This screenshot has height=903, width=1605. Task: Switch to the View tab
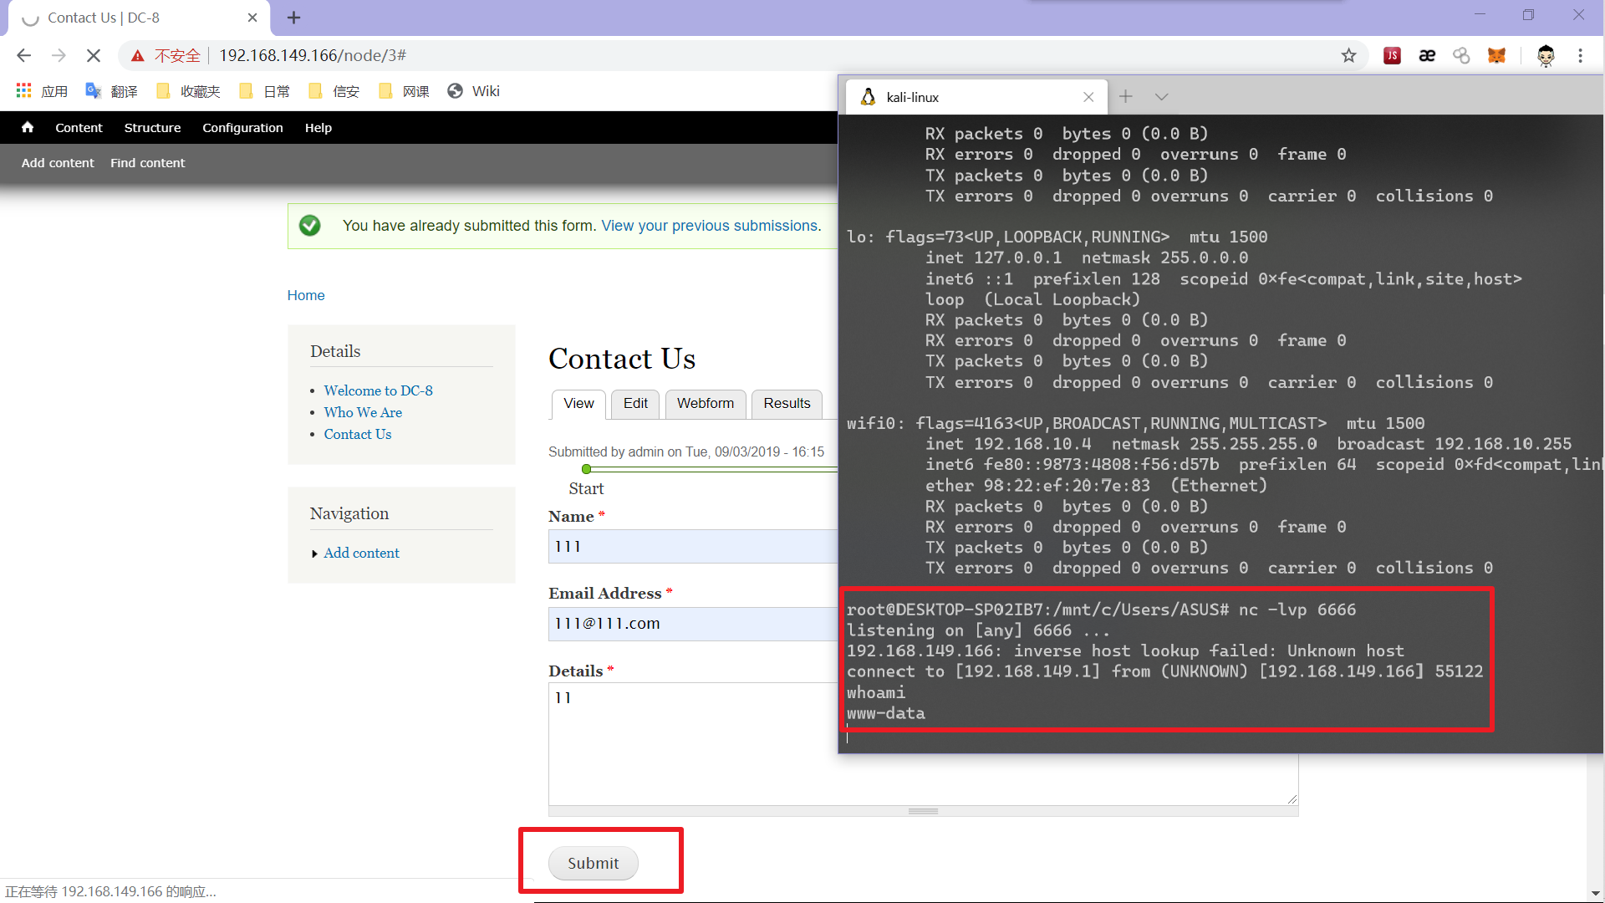point(578,404)
